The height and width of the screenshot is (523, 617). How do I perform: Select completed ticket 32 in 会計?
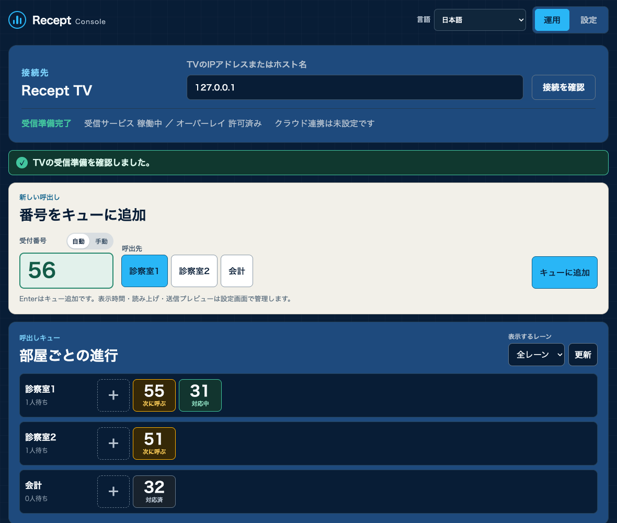(x=154, y=491)
